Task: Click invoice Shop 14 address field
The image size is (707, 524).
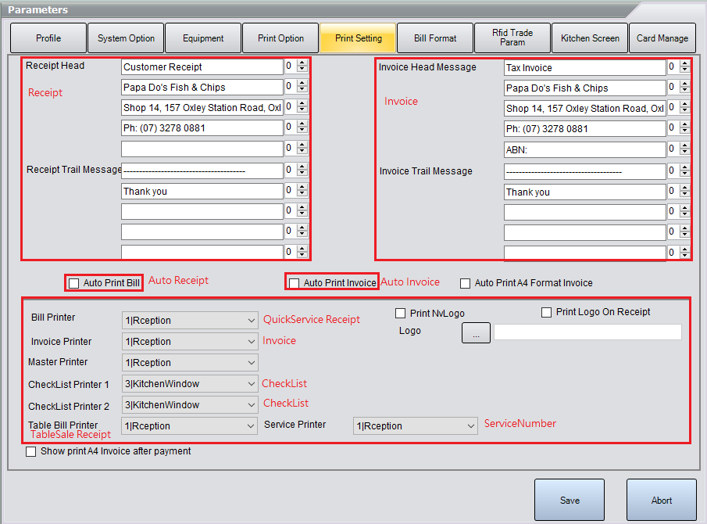Action: [585, 109]
